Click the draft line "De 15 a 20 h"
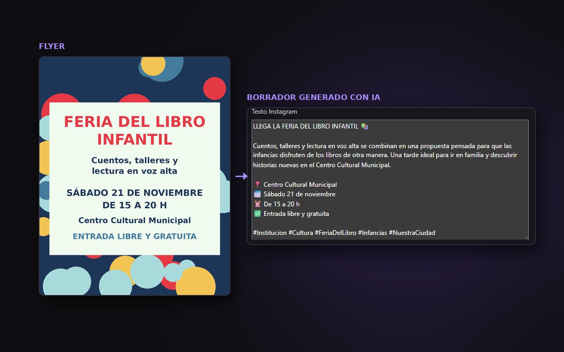Viewport: 564px width, 352px height. 282,204
